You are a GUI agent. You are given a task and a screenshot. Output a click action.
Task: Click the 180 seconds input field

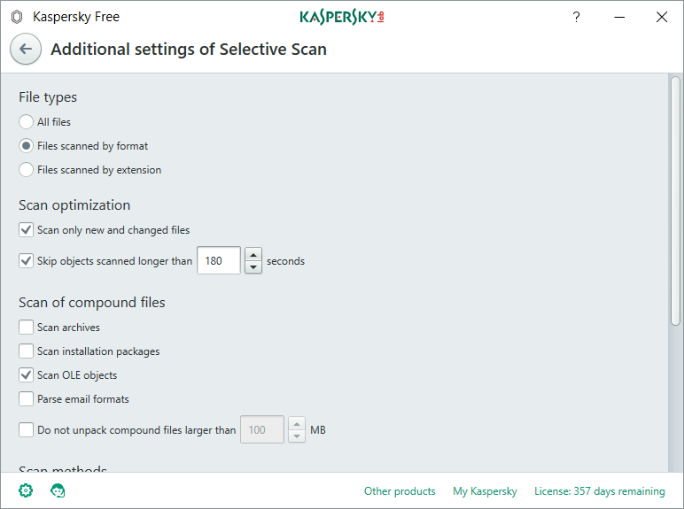click(x=219, y=260)
